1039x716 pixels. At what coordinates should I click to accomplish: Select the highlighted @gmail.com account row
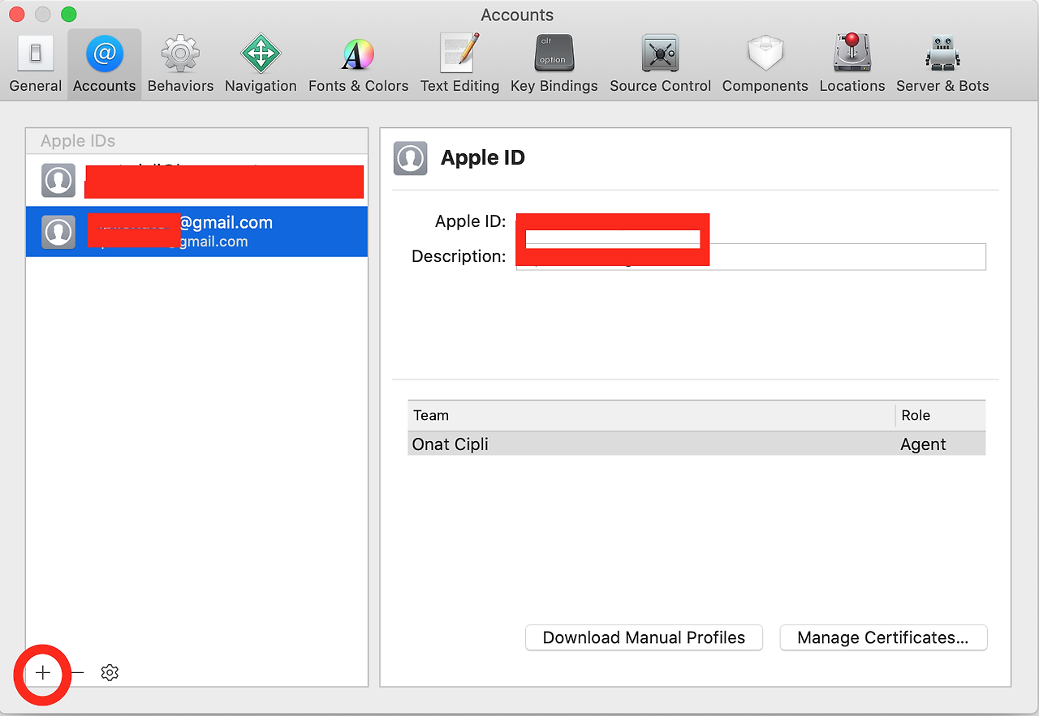pos(196,231)
